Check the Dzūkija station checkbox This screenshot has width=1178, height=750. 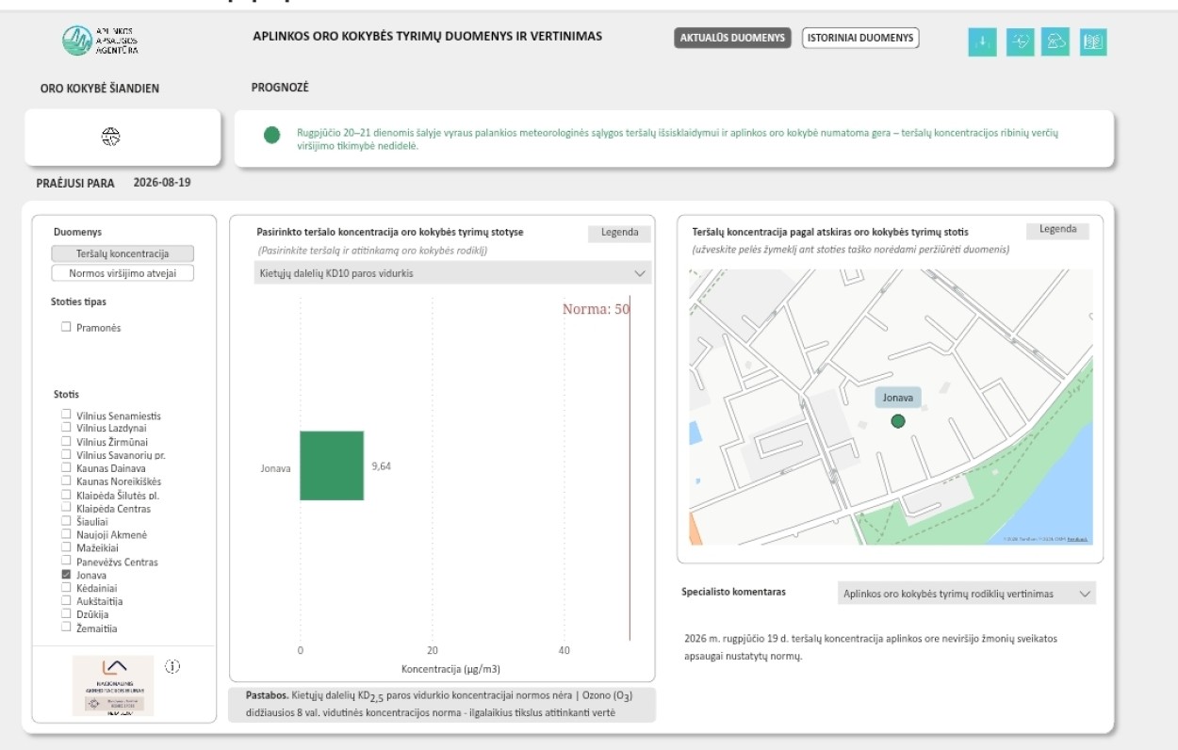point(66,614)
